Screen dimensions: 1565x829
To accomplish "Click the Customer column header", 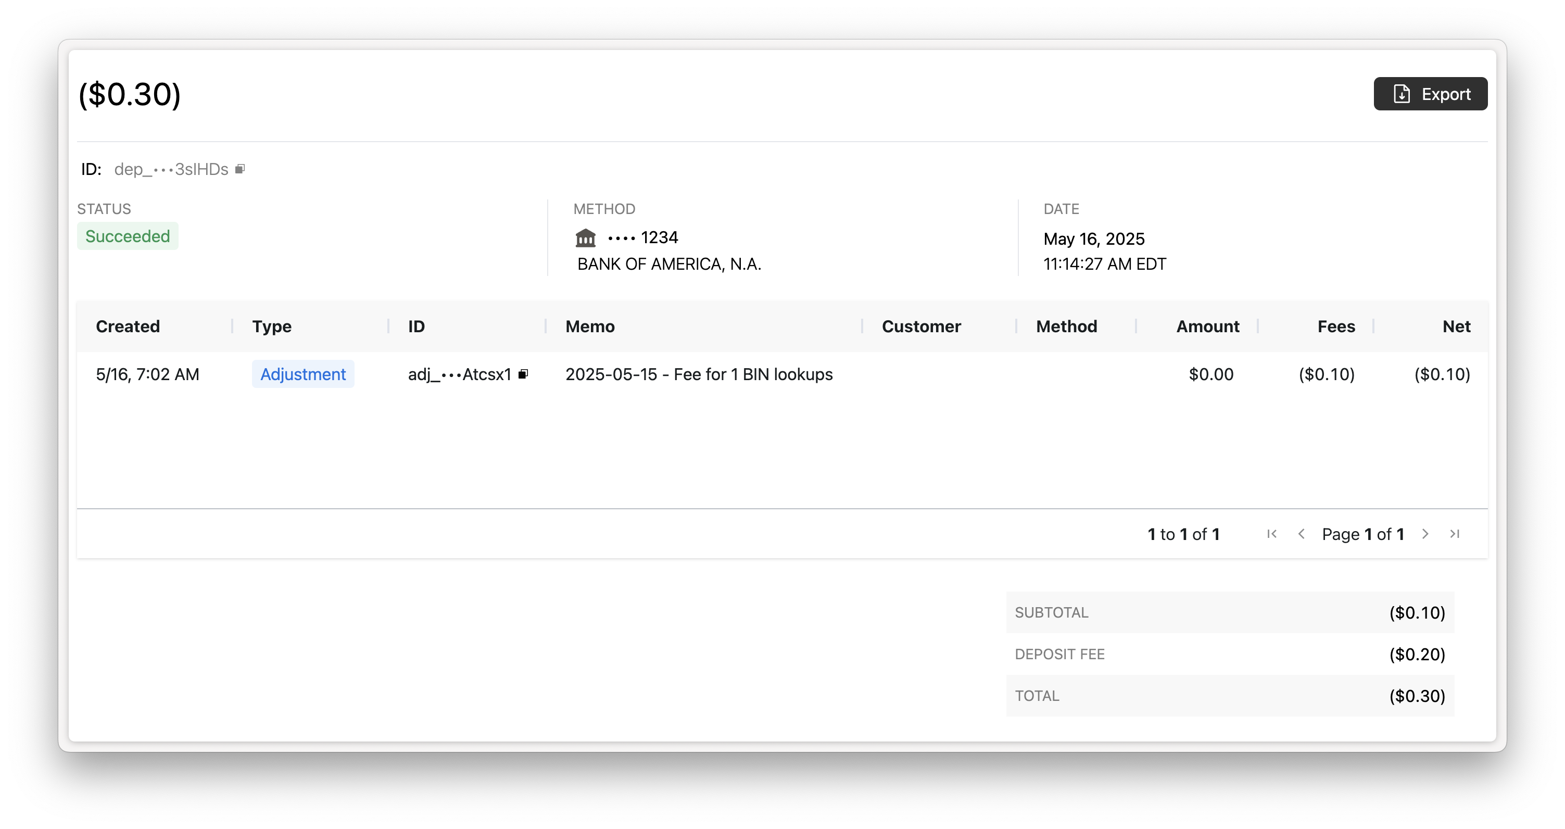I will click(x=921, y=326).
